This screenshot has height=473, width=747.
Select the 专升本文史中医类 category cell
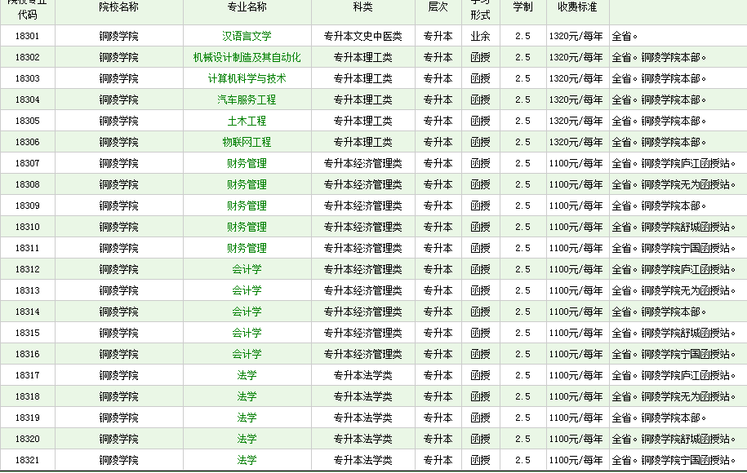(x=363, y=36)
